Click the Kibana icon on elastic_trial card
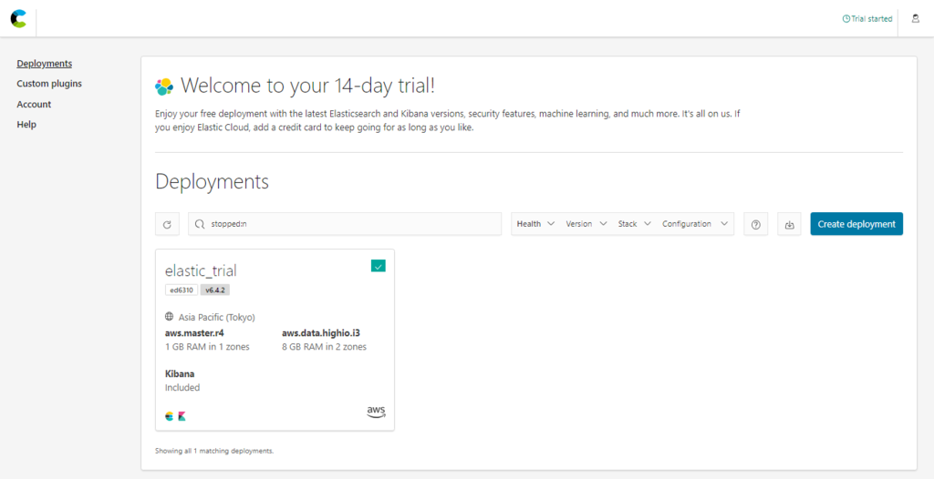This screenshot has width=934, height=479. tap(182, 416)
